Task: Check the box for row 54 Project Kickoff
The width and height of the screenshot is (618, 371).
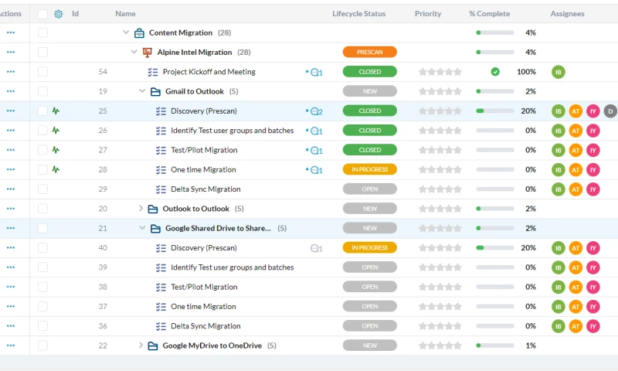Action: [42, 72]
